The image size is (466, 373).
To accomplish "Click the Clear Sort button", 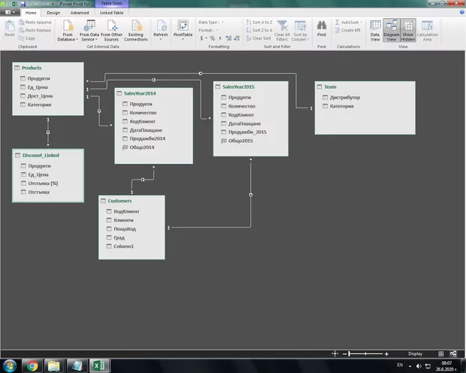I will pyautogui.click(x=259, y=38).
